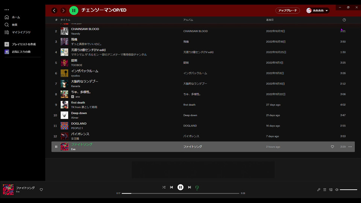Screen dimensions: 361x203
Task: Sort by album column header アルバム
Action: point(188,20)
